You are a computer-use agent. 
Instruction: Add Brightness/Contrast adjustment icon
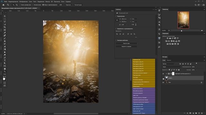coord(167,38)
